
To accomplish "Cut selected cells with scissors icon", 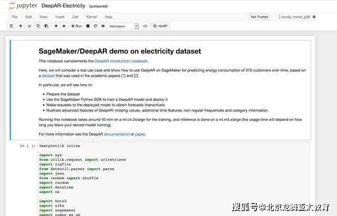I will 30,26.
